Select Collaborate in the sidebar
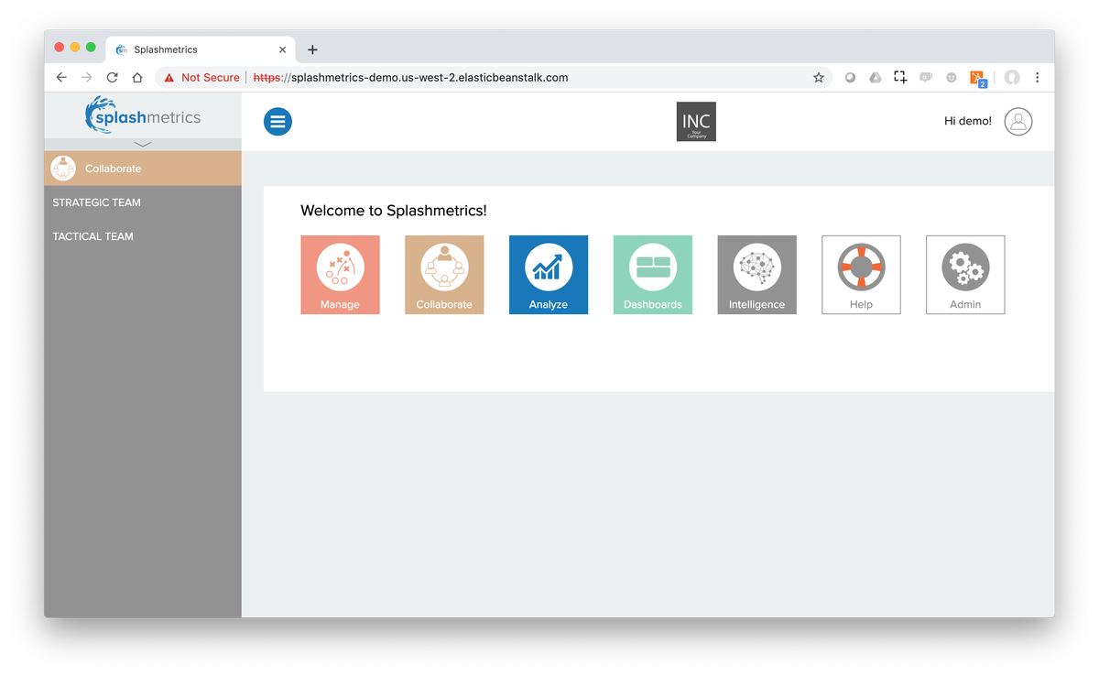 point(143,169)
